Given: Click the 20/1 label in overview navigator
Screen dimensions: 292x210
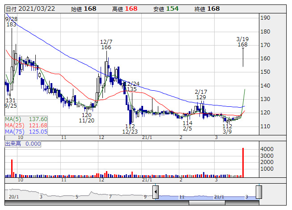Looking at the screenshot, I should click(13, 197).
